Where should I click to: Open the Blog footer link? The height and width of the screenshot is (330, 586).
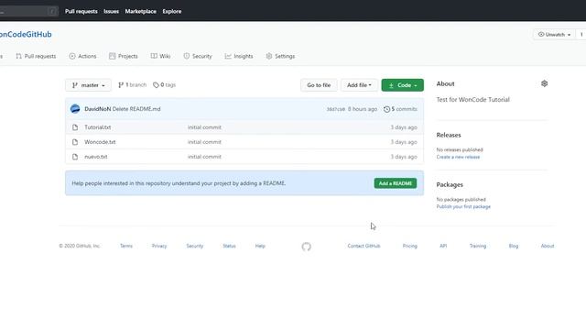(514, 246)
